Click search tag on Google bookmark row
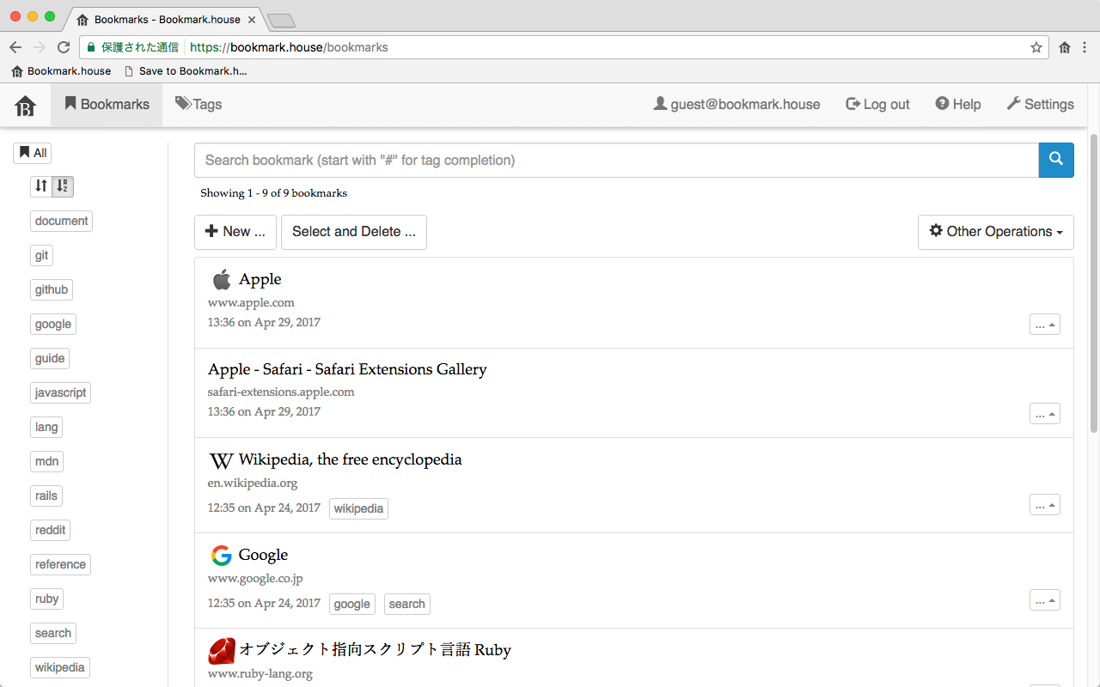Screen dimensions: 1100x687 click(x=407, y=604)
